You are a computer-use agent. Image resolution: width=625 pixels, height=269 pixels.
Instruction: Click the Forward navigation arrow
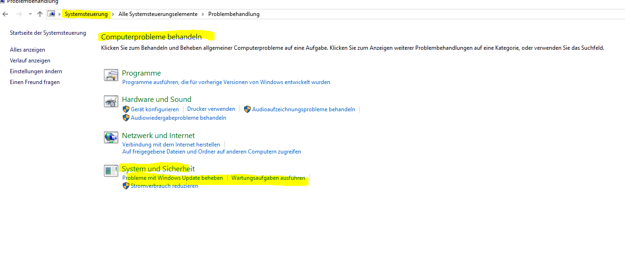click(x=19, y=14)
